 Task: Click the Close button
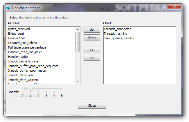[92, 106]
